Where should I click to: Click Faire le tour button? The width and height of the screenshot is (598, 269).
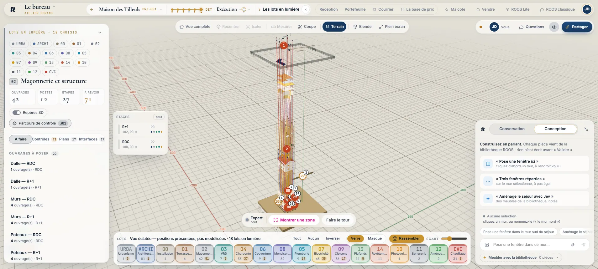(338, 220)
